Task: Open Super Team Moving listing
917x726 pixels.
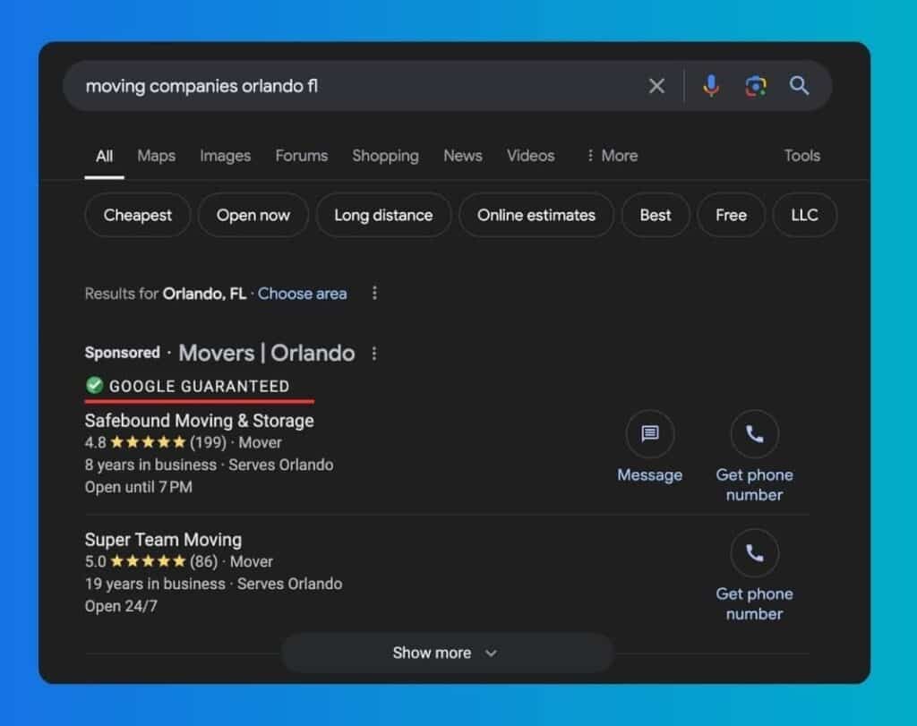Action: [163, 540]
